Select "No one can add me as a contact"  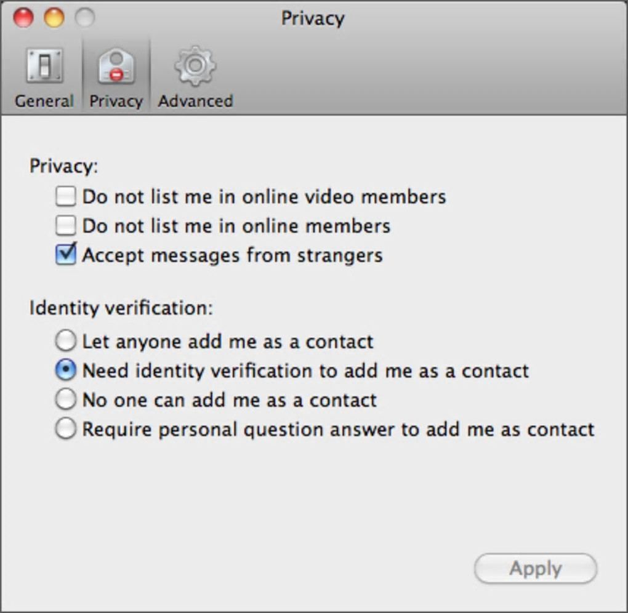(66, 400)
